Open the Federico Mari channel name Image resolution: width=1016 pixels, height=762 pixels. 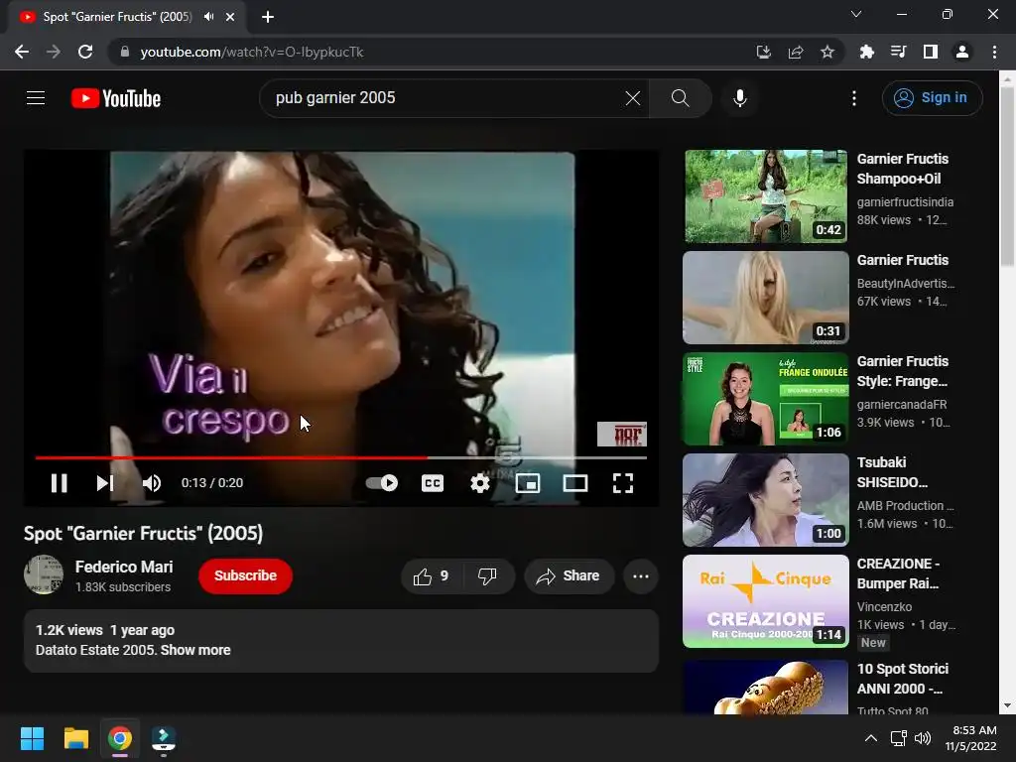point(124,567)
